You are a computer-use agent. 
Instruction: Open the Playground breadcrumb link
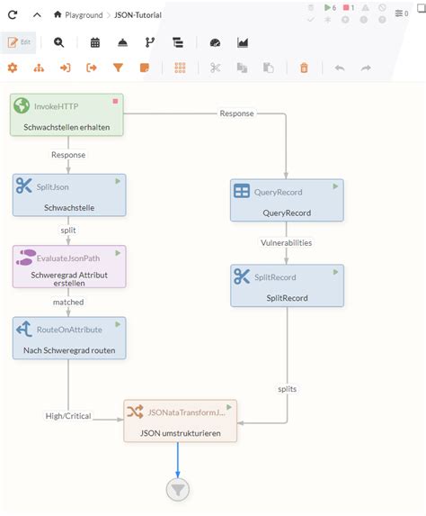(84, 15)
